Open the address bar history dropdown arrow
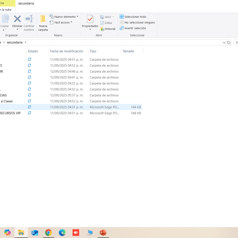 click(x=224, y=43)
